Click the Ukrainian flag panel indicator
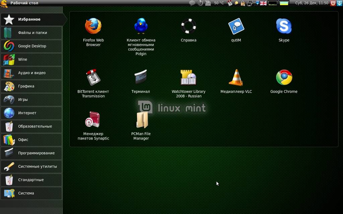This screenshot has height=214, width=343. point(284,3)
